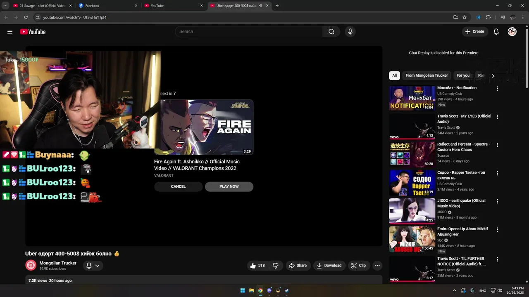Open options menu for Мөнхбат Notification video
Screen dimensions: 529x297
(x=498, y=89)
